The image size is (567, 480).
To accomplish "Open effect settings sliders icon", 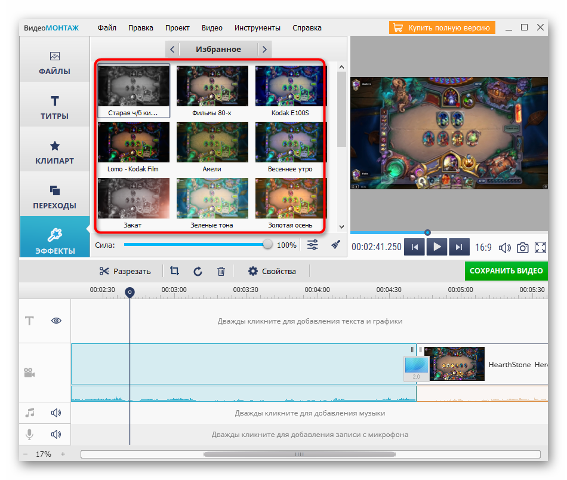I will 313,245.
